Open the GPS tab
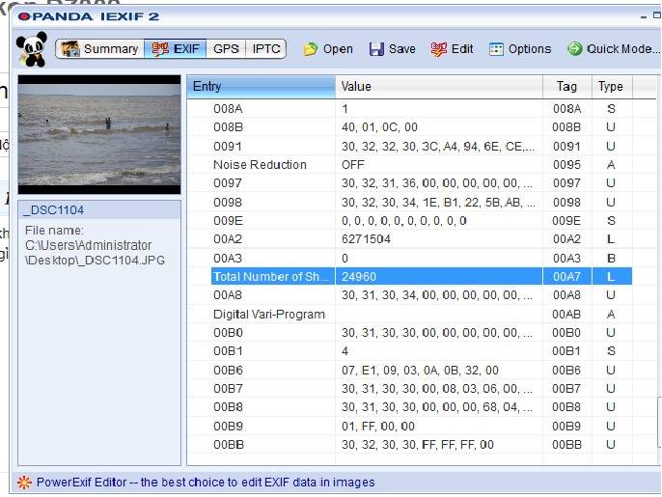Screen dimensions: 662x497 pyautogui.click(x=226, y=49)
